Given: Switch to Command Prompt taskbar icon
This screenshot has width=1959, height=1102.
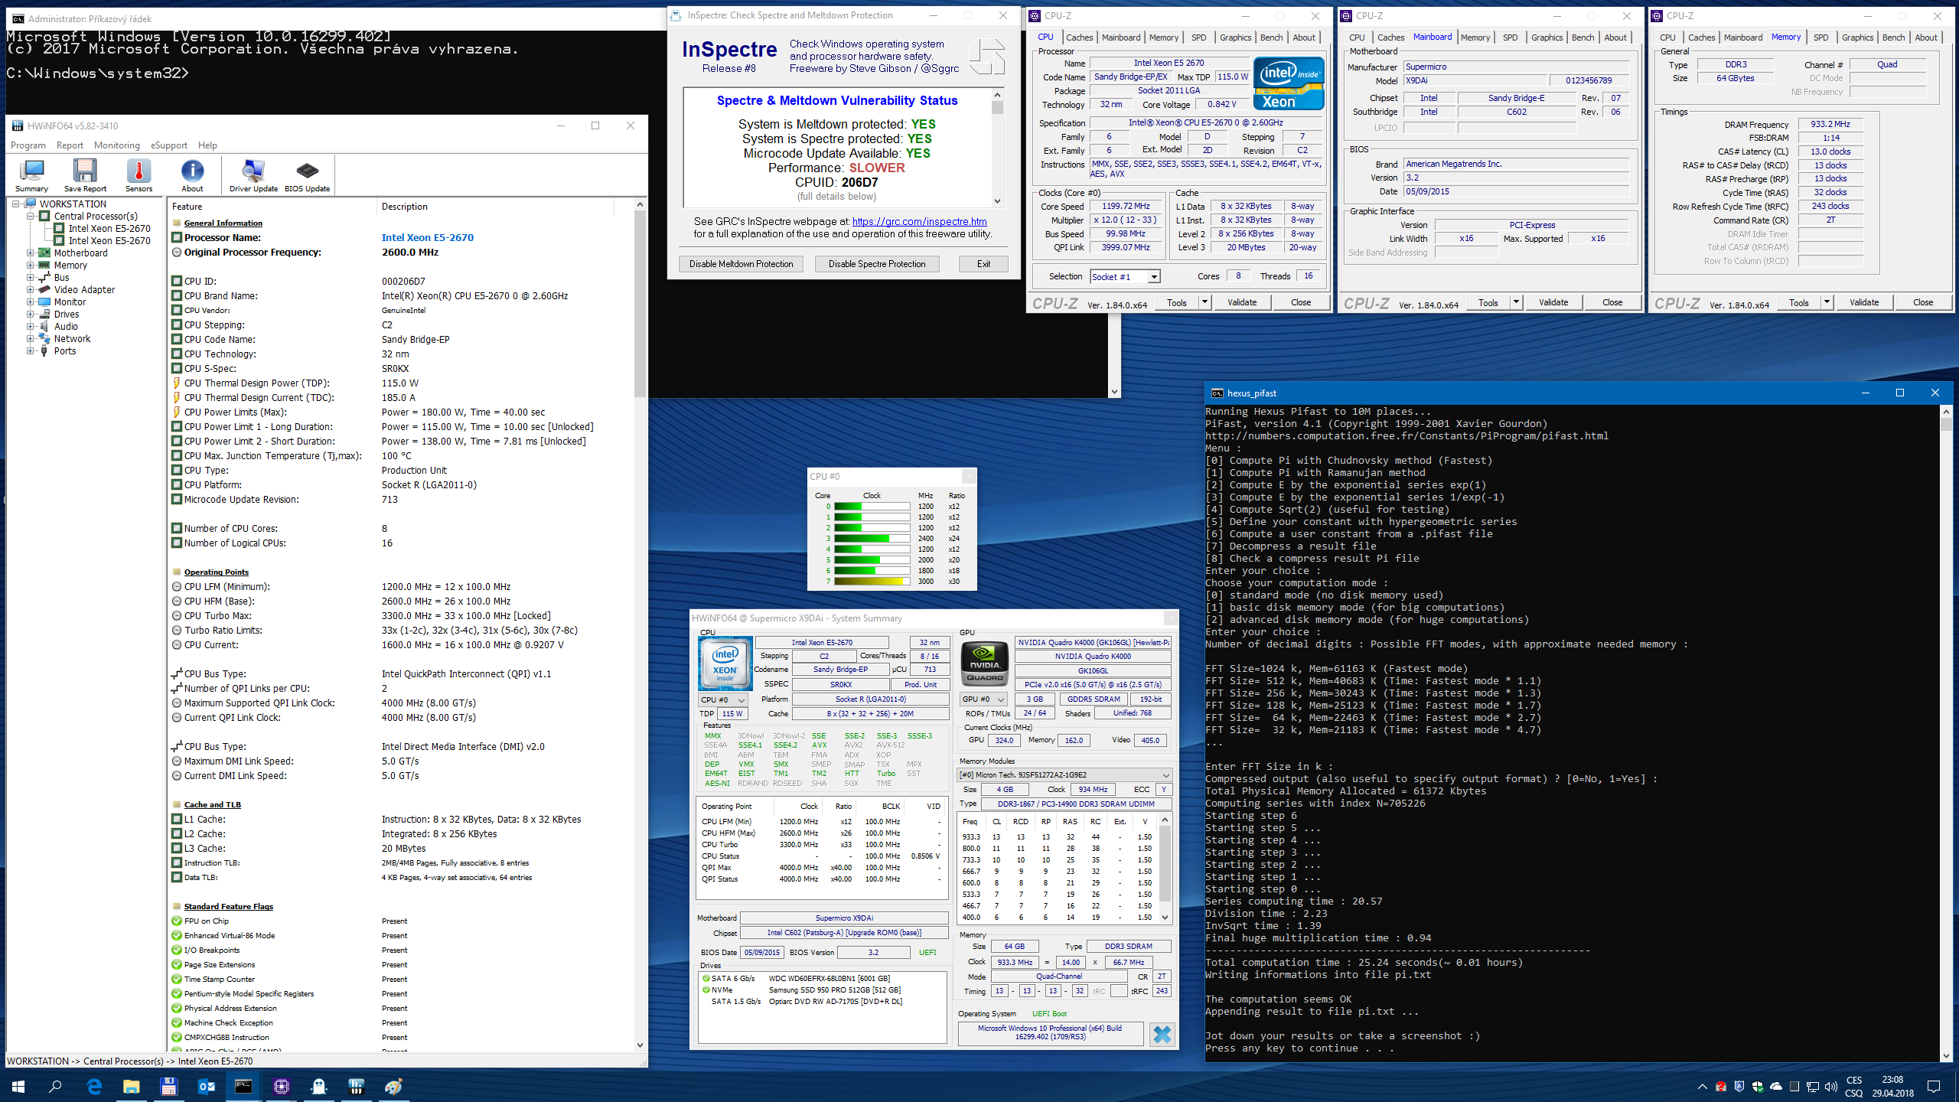Looking at the screenshot, I should pos(243,1086).
